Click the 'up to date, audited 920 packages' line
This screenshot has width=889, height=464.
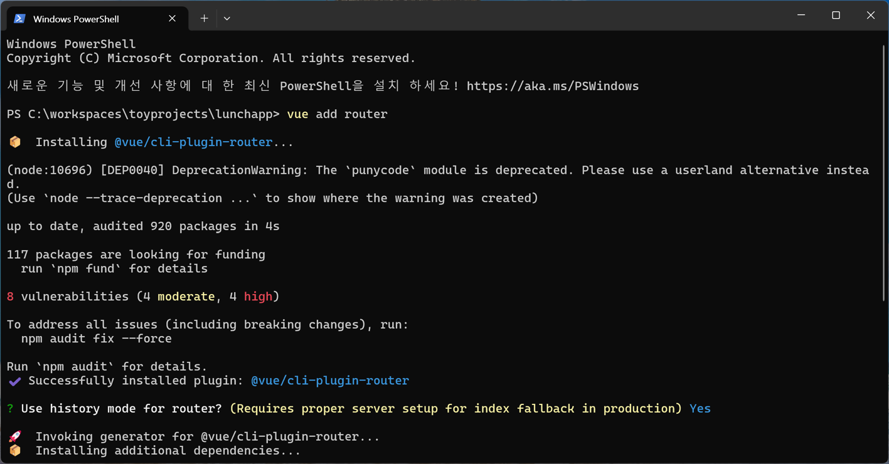point(143,226)
